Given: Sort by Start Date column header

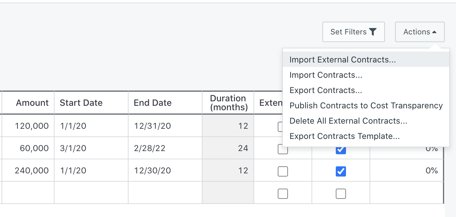Looking at the screenshot, I should [91, 103].
